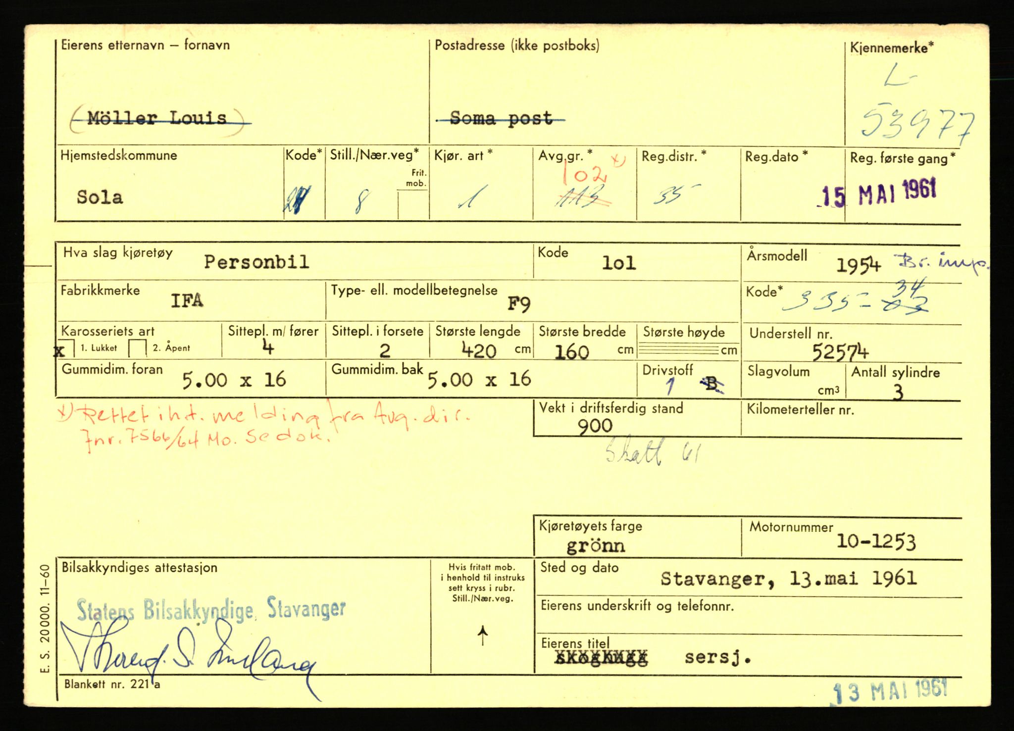Screen dimensions: 1014x731
Task: Click the rear tyre dimension '5.00 x 16'
Action: click(479, 380)
